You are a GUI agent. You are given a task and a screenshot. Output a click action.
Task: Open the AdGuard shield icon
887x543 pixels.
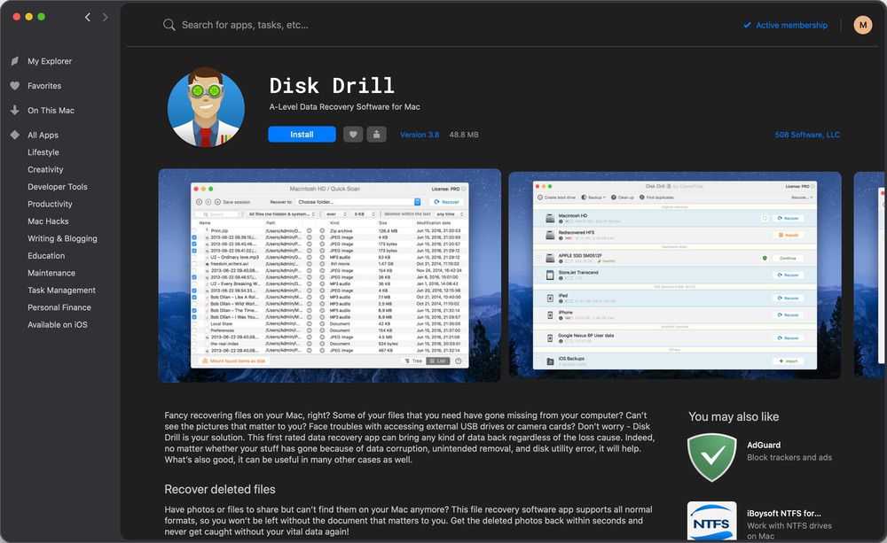(x=711, y=457)
